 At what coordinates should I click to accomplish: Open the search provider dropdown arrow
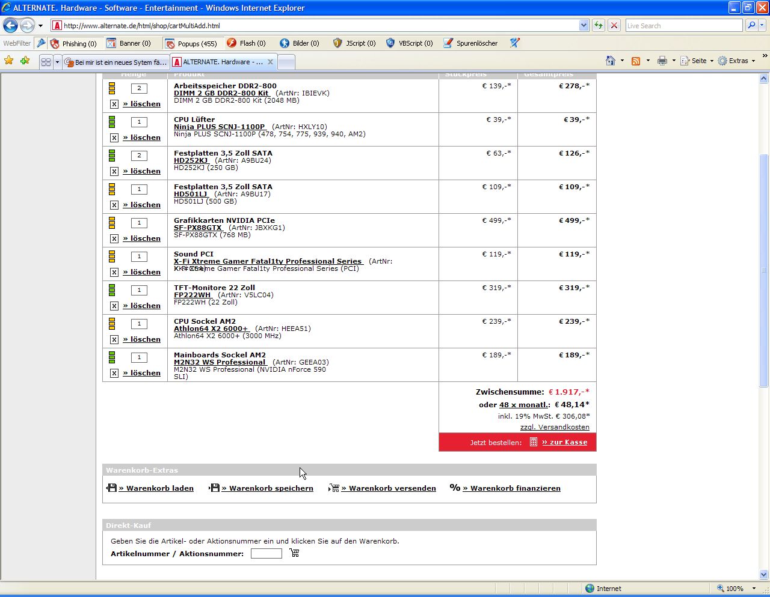(x=762, y=25)
